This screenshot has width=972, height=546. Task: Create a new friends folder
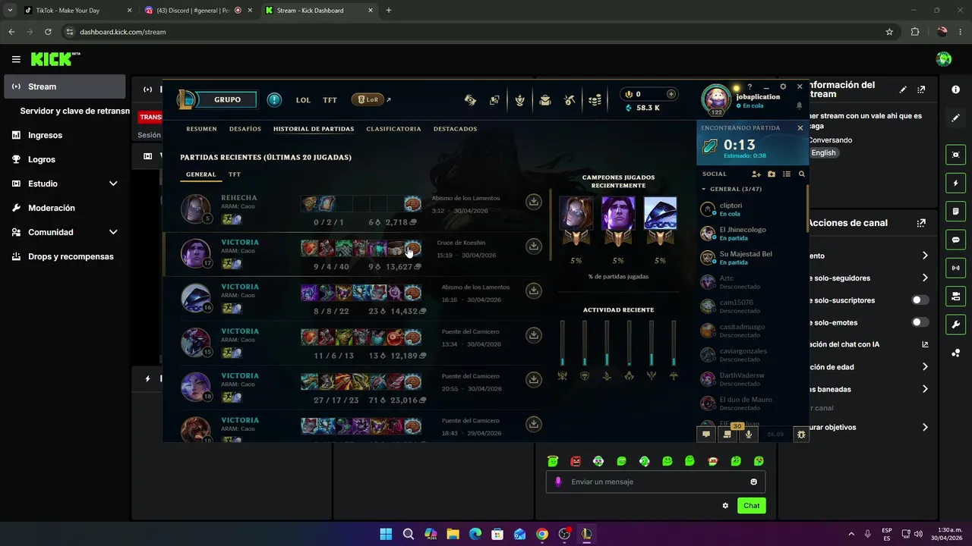[x=772, y=174]
